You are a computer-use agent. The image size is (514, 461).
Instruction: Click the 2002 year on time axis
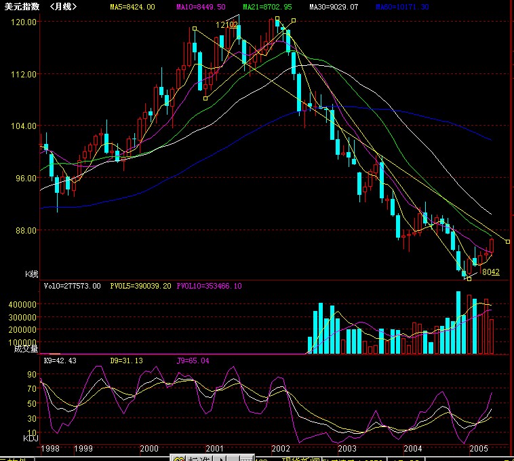coord(281,449)
